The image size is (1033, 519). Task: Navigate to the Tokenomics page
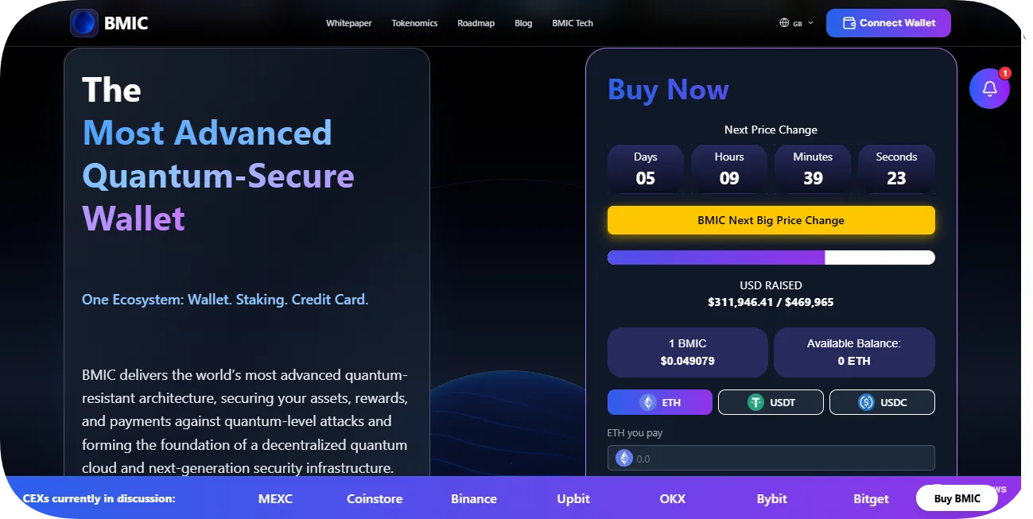tap(414, 23)
